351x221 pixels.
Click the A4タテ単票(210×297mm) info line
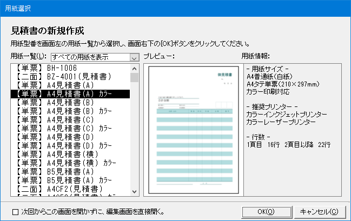pos(283,84)
